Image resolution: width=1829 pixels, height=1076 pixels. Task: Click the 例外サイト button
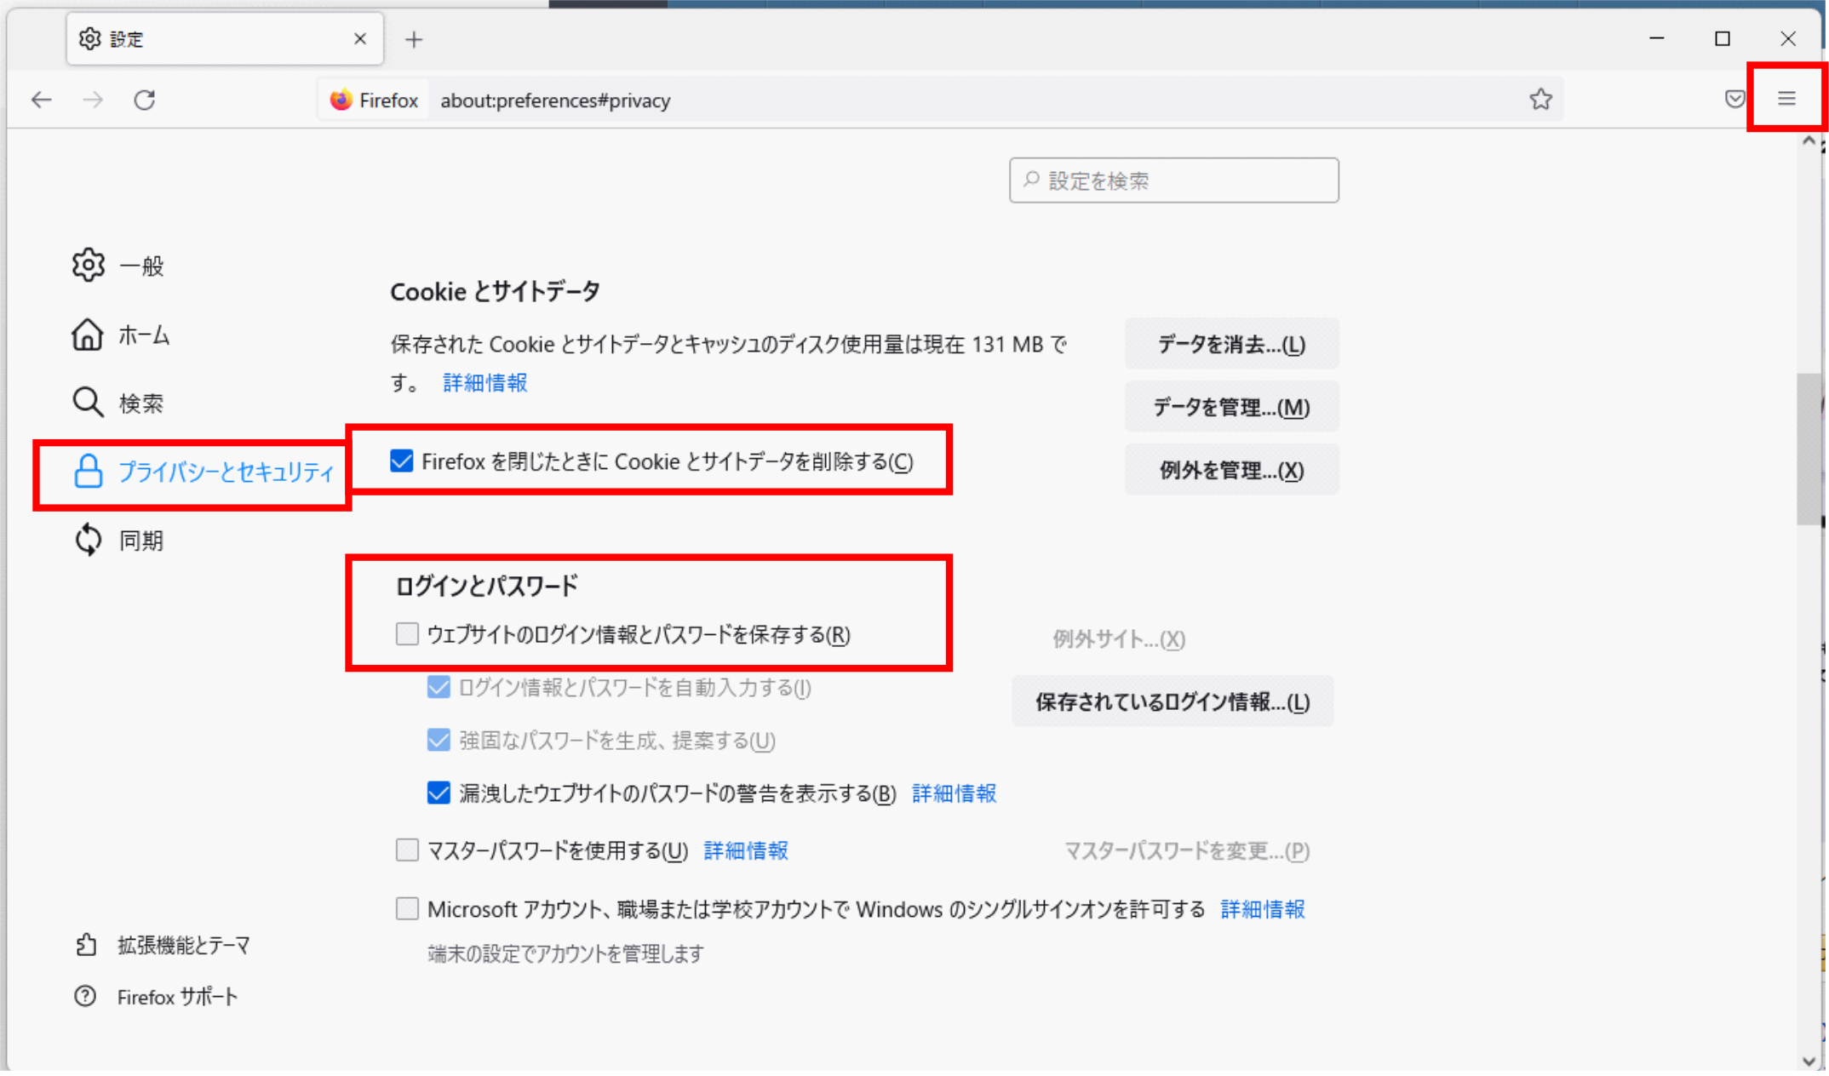point(1118,638)
